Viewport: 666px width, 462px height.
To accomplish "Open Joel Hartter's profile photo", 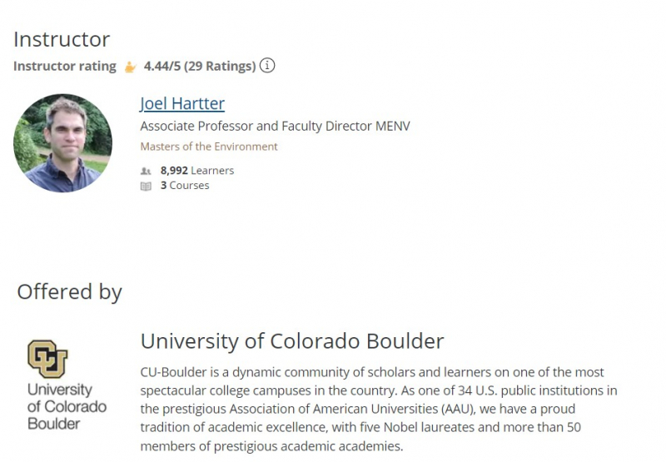I will tap(62, 143).
